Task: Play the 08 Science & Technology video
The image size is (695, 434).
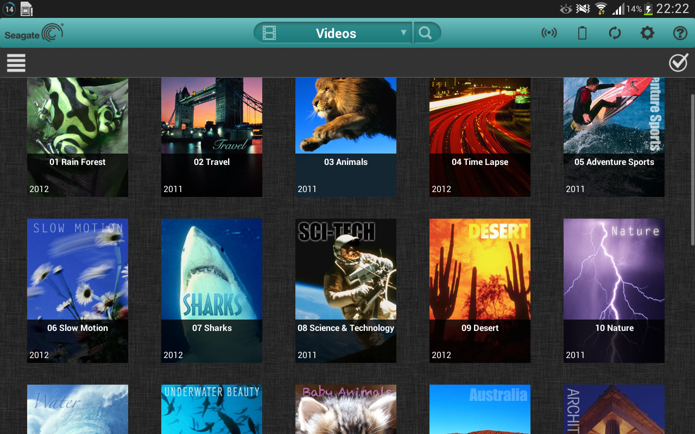Action: tap(346, 290)
